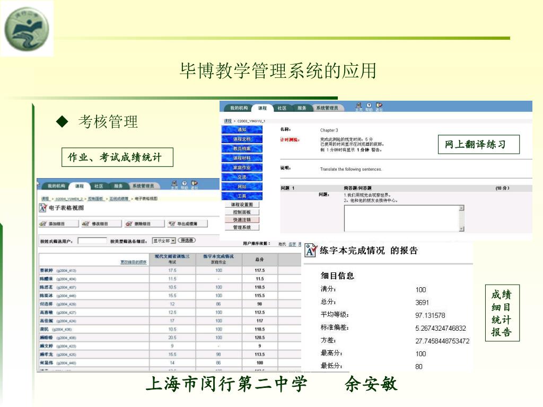Open the 工具 course menu button
This screenshot has height=407, width=543.
242,196
